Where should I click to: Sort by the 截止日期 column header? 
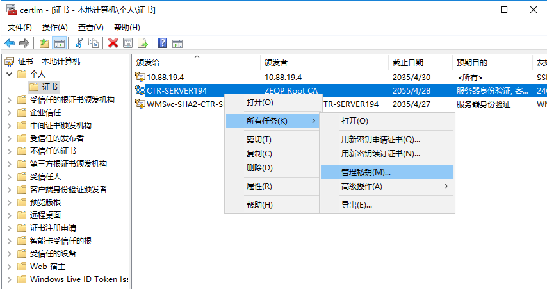[x=407, y=62]
